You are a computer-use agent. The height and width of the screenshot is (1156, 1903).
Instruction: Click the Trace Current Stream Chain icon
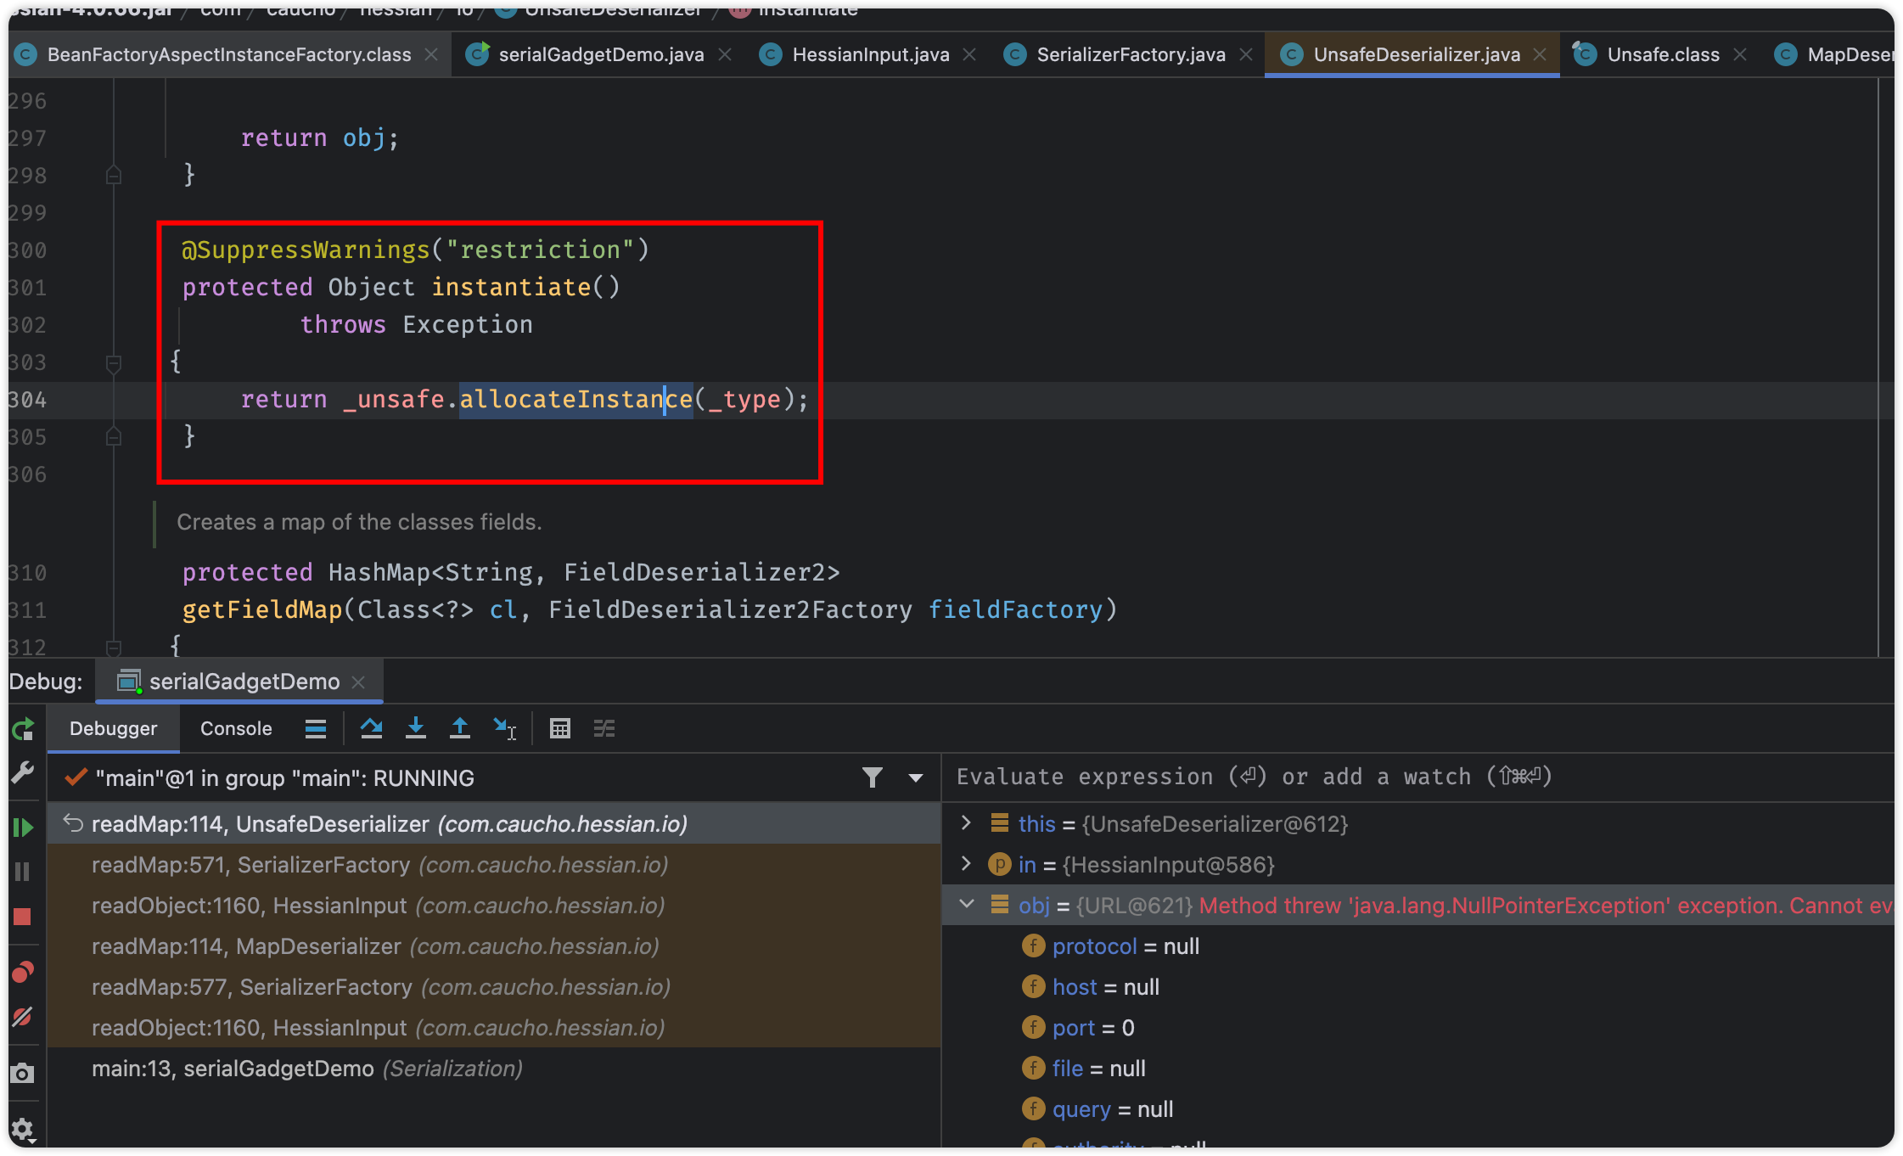click(604, 729)
